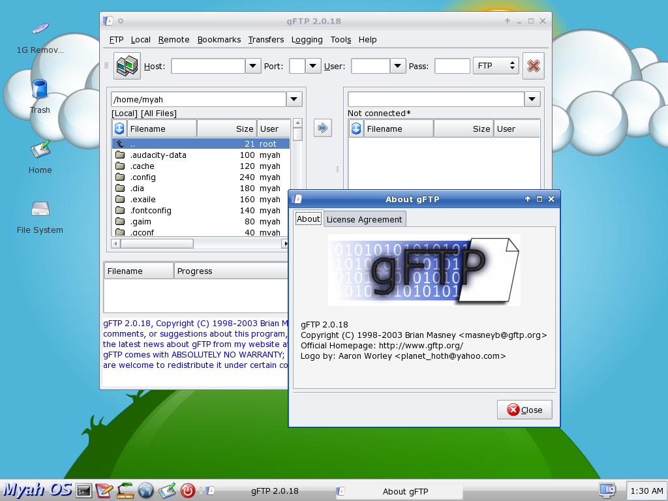Click the About gFTP taskbar window button

[x=399, y=491]
